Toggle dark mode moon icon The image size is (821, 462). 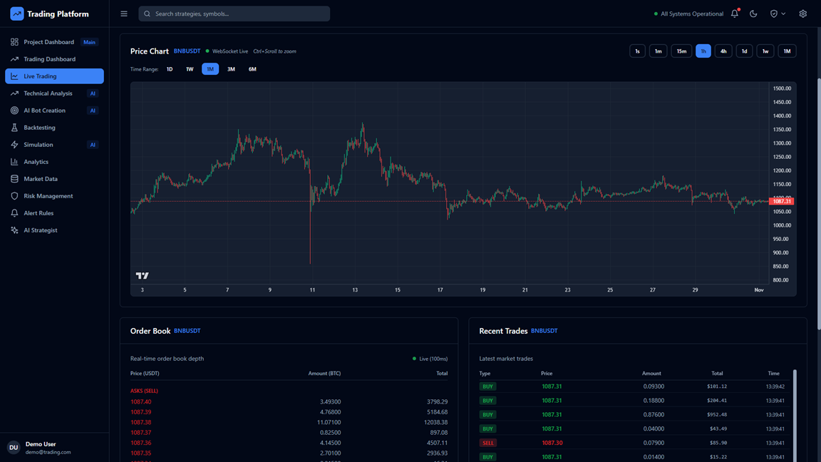[753, 14]
